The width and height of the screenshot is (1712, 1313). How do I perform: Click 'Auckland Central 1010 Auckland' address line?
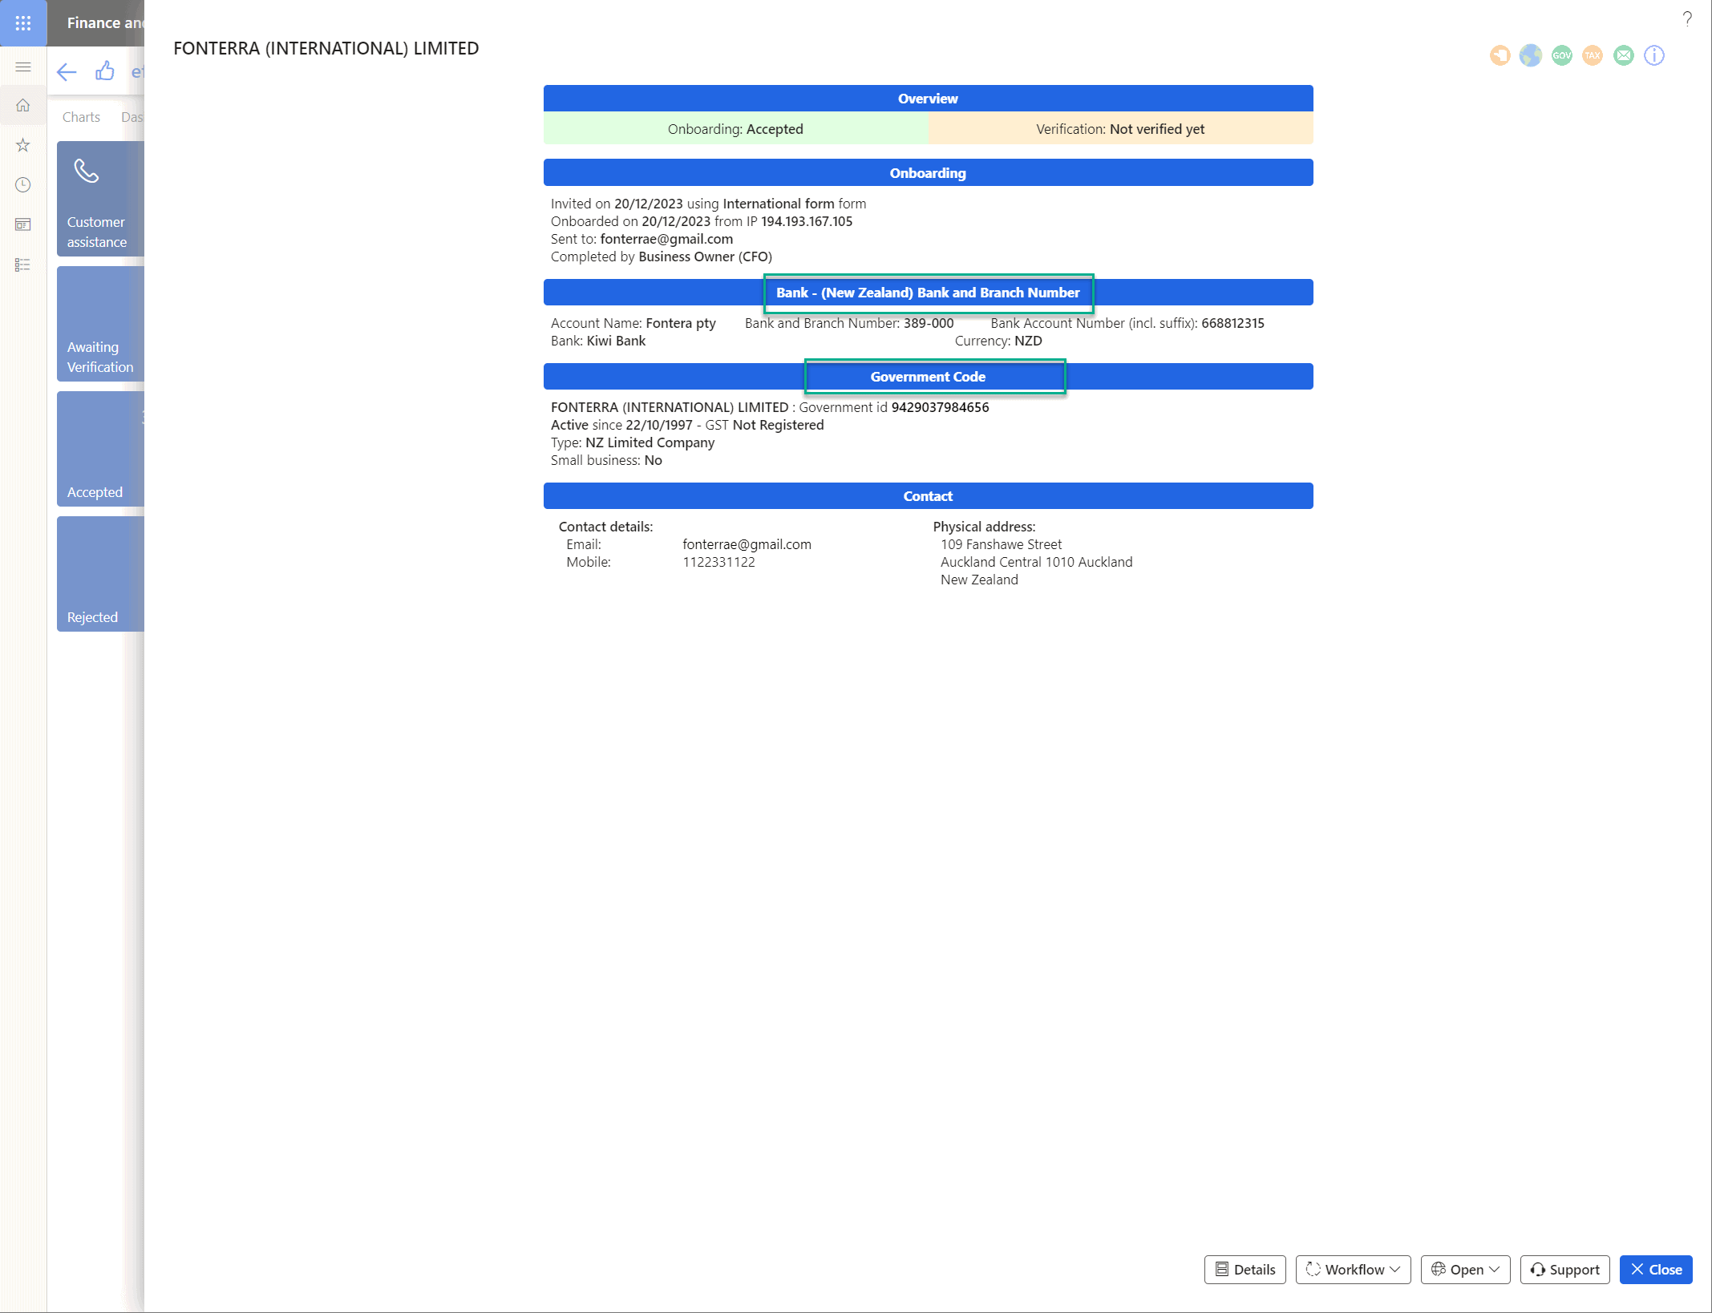pos(1036,562)
